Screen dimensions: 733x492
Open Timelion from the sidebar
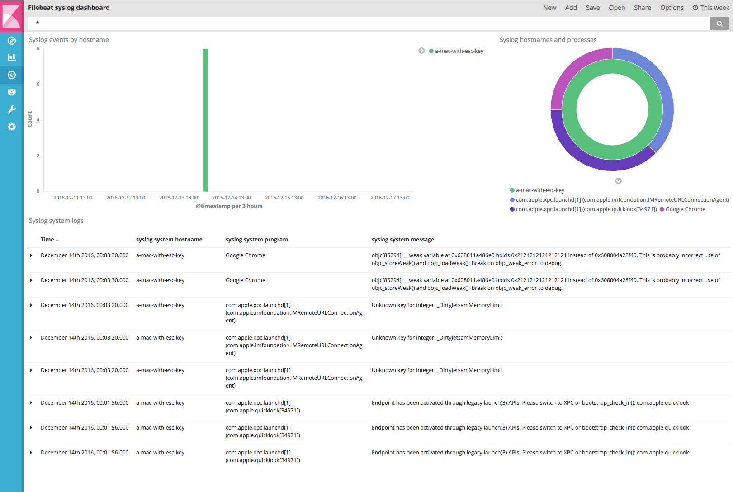[12, 92]
